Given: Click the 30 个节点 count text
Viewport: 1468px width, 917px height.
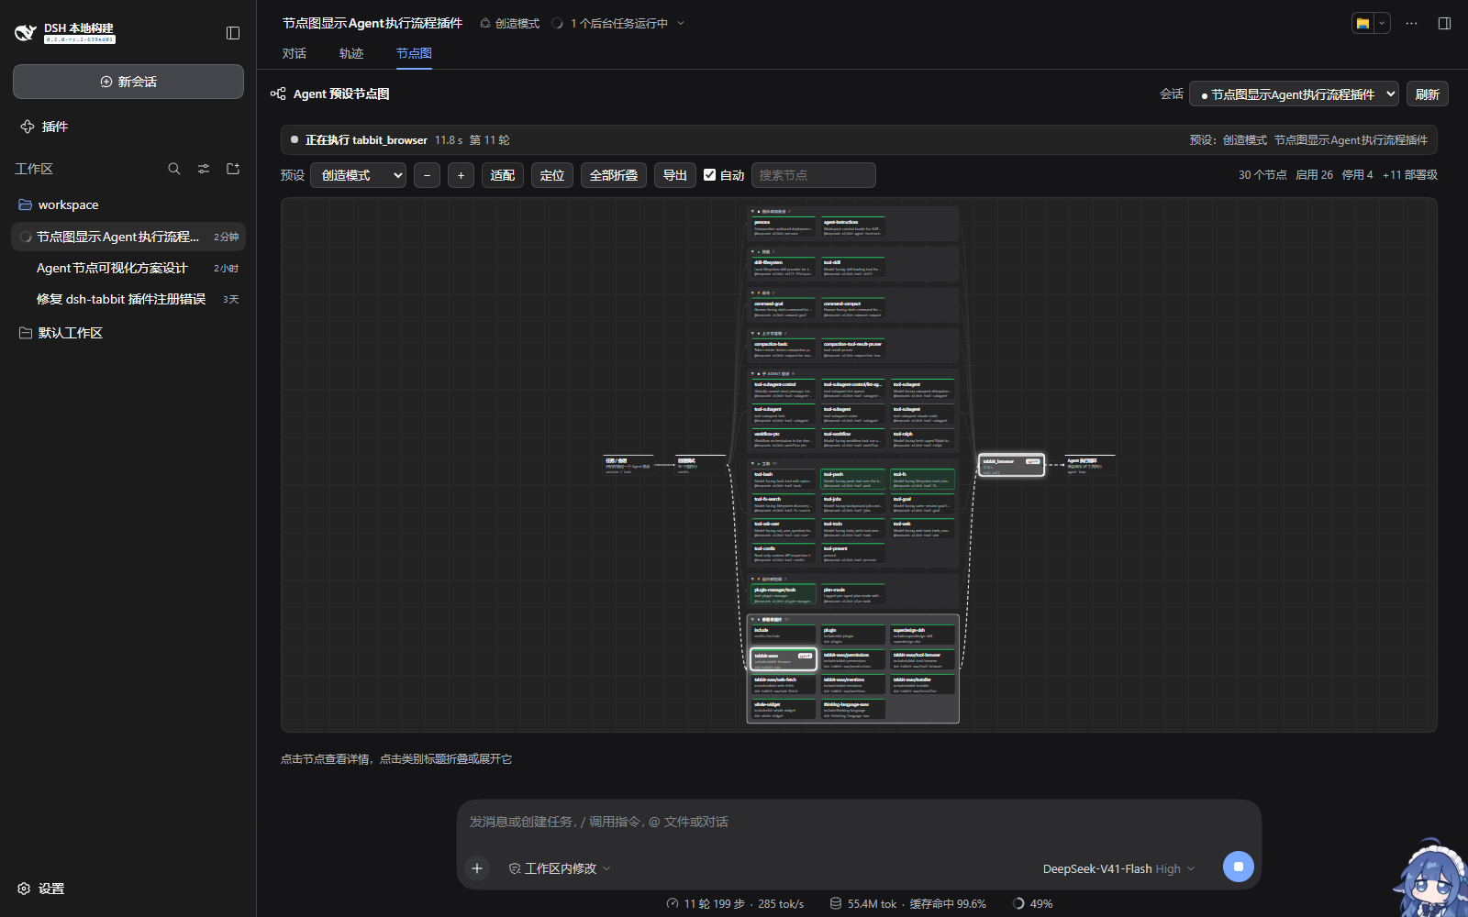Looking at the screenshot, I should (1262, 175).
